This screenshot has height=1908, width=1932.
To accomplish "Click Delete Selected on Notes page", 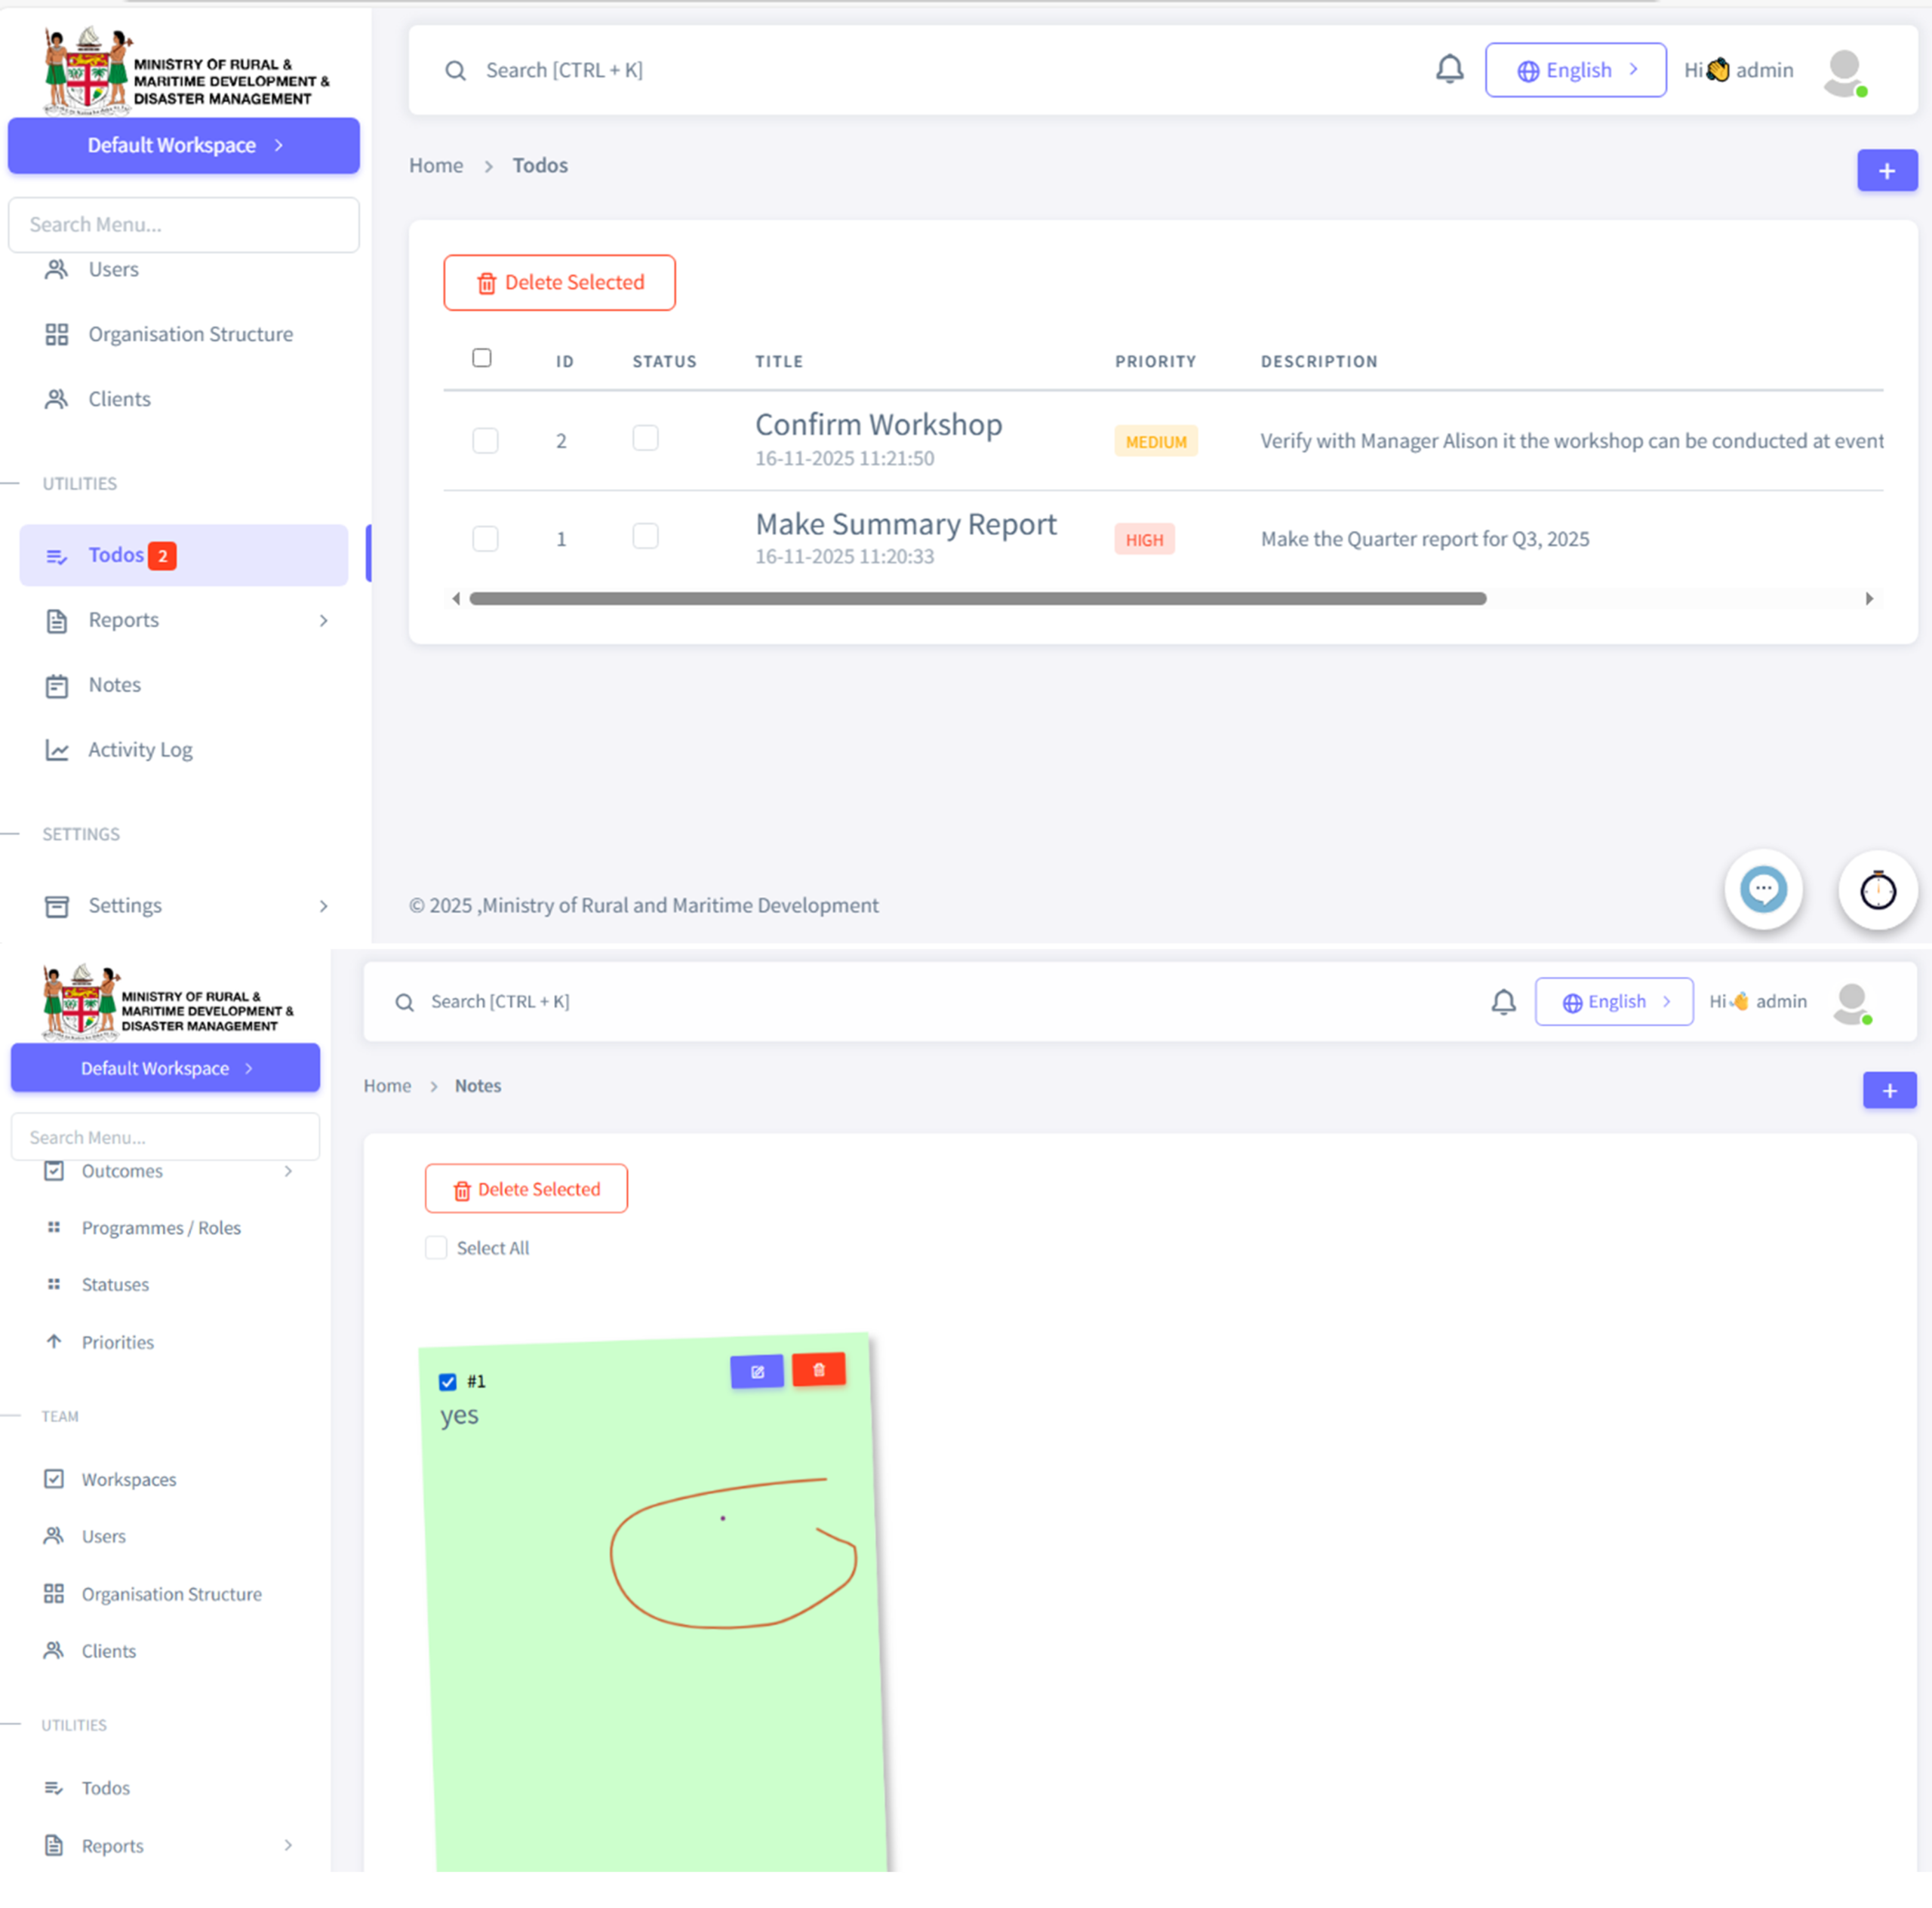I will click(526, 1188).
